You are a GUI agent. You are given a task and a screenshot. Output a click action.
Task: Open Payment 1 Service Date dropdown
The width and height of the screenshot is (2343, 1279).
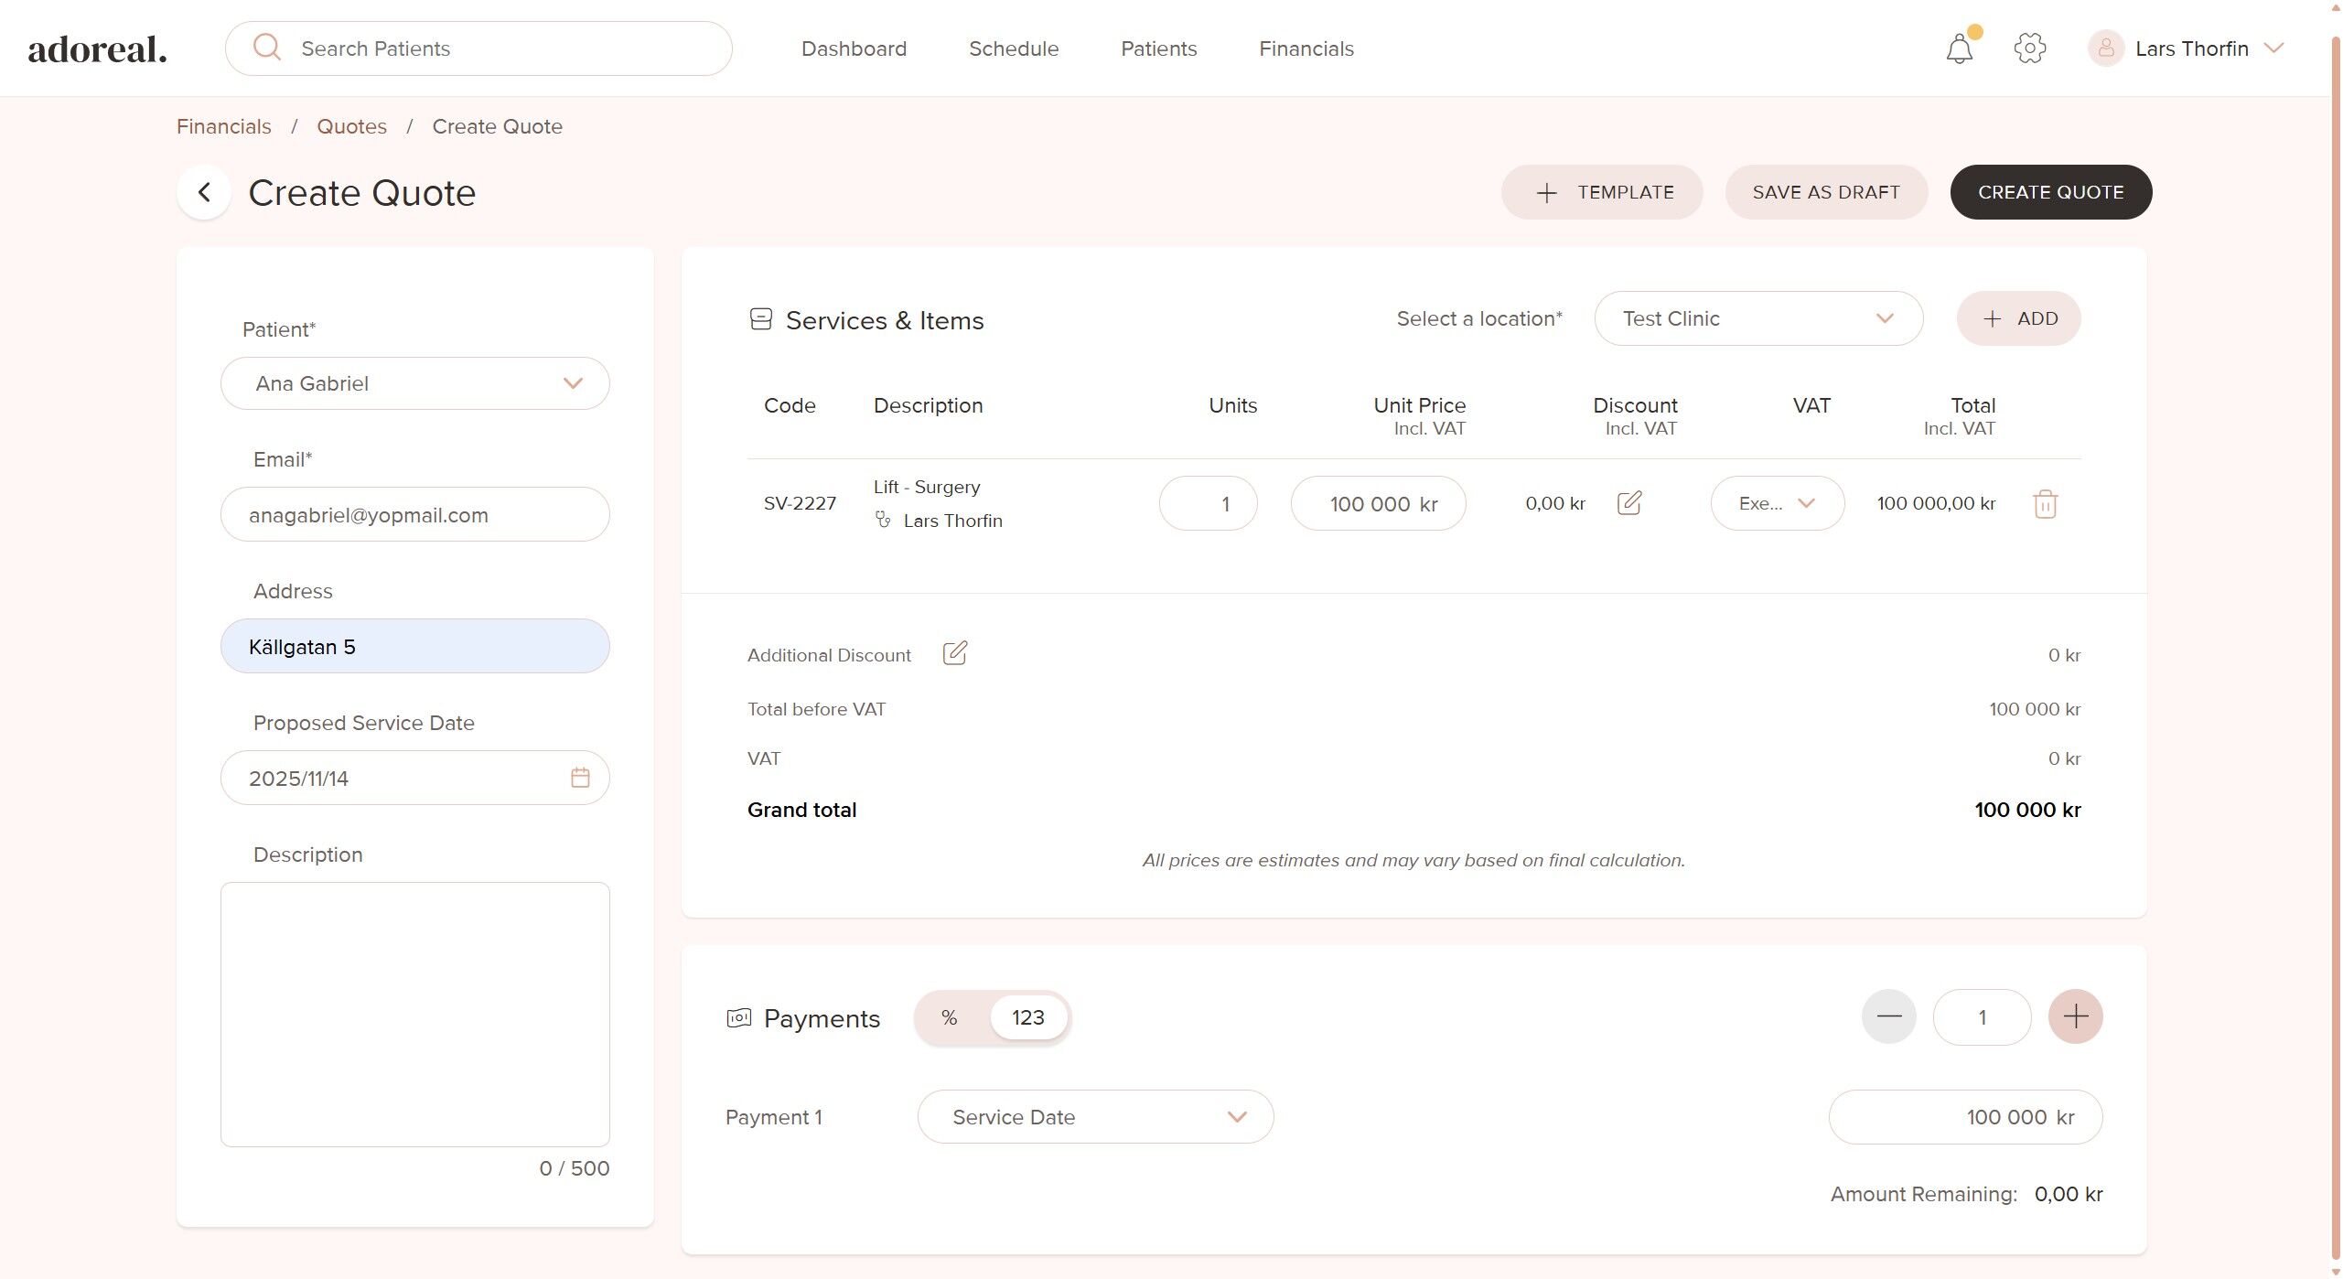click(1094, 1117)
